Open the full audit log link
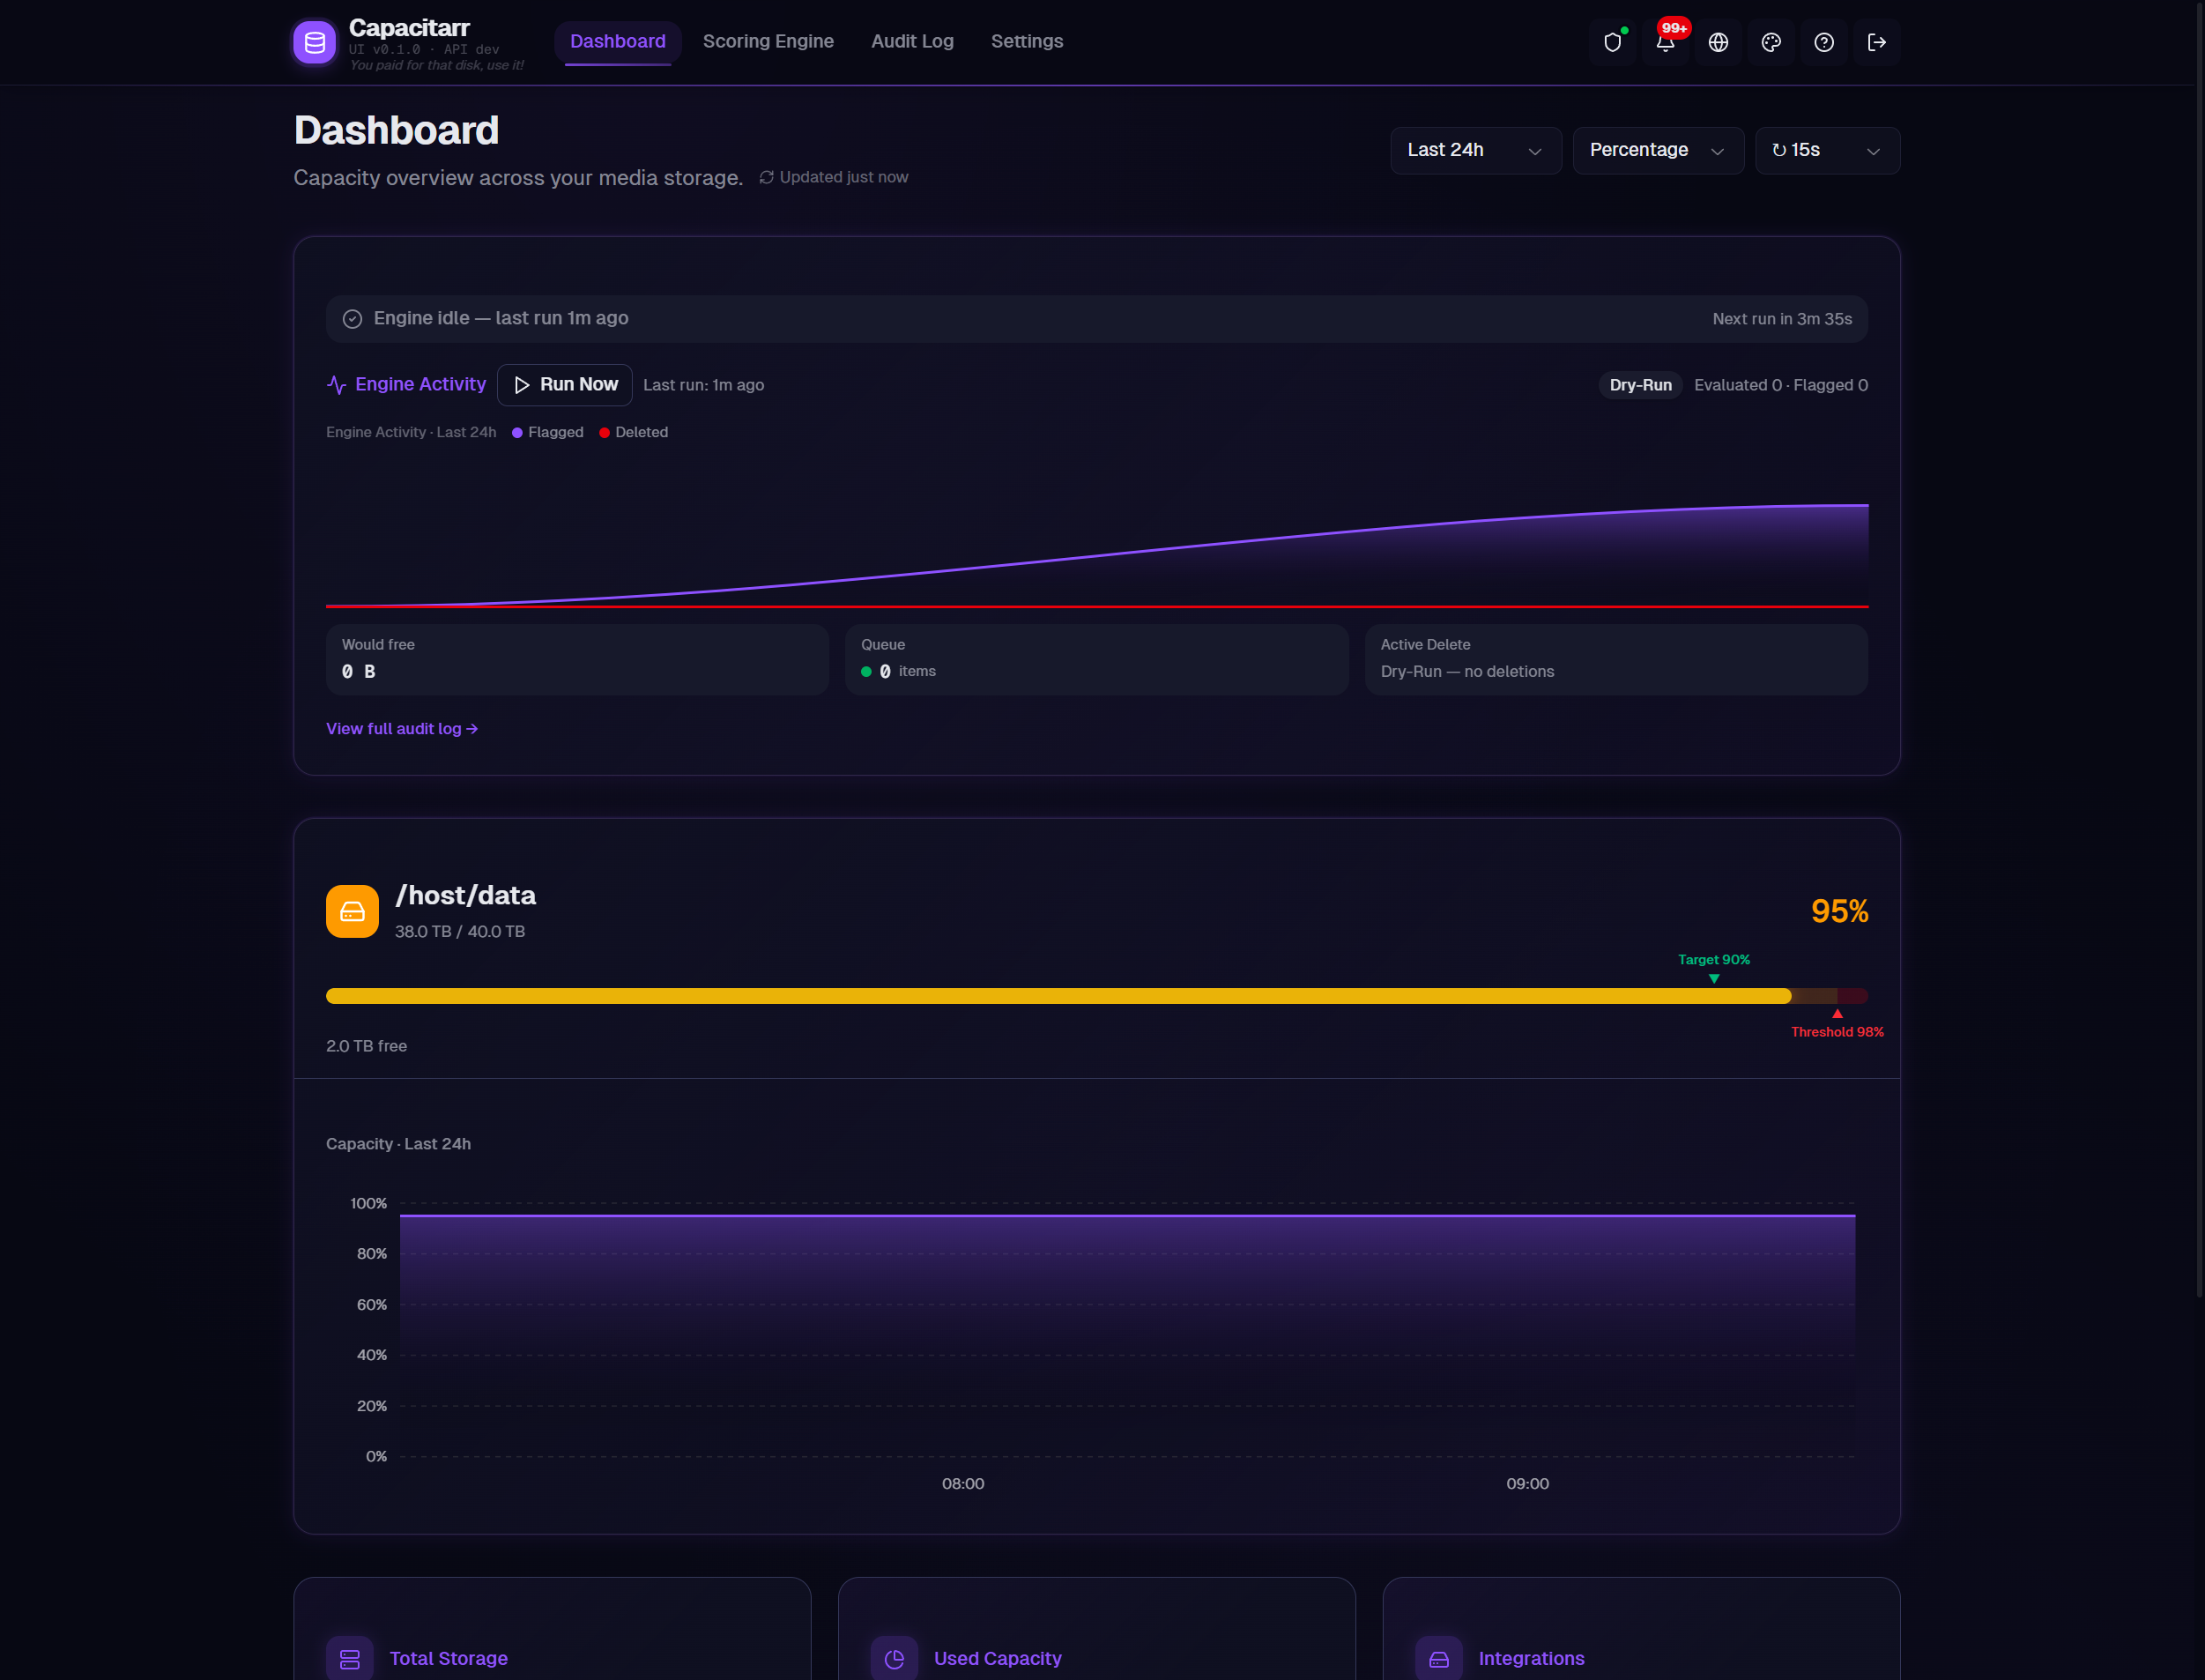Image resolution: width=2205 pixels, height=1680 pixels. click(x=401, y=728)
